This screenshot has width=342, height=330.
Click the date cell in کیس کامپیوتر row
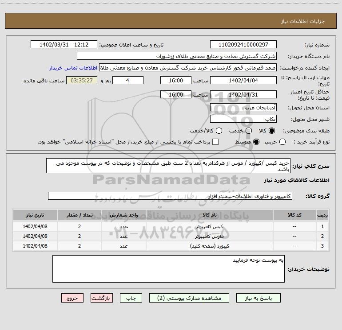(x=35, y=226)
